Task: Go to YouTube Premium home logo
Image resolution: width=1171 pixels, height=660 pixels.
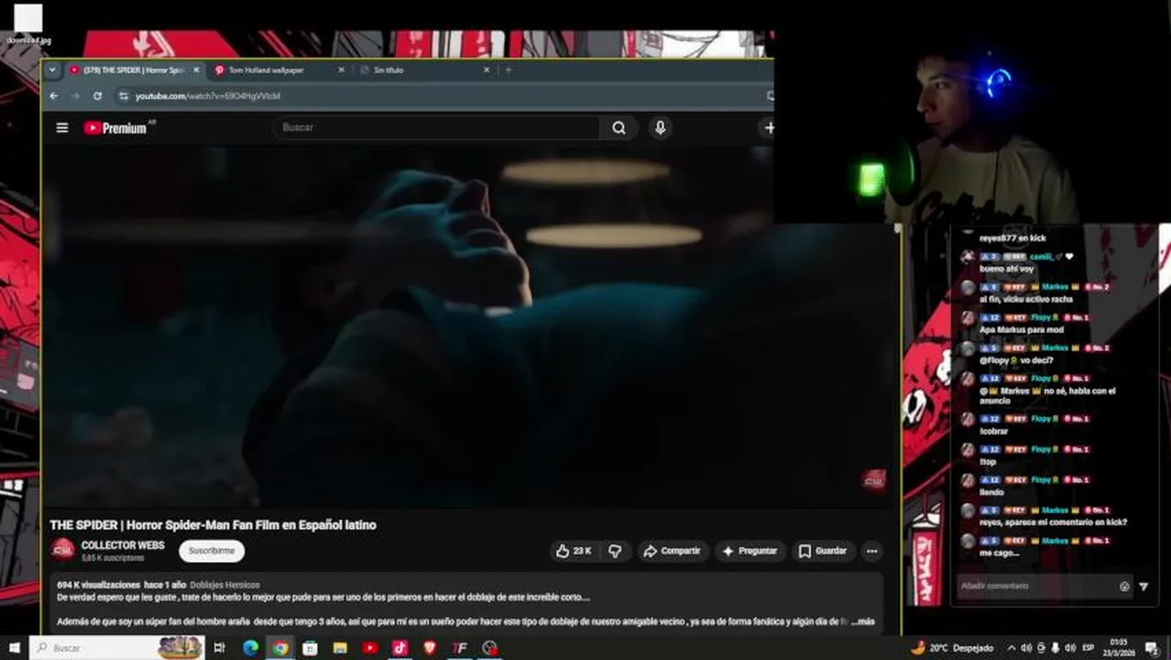Action: pyautogui.click(x=117, y=128)
